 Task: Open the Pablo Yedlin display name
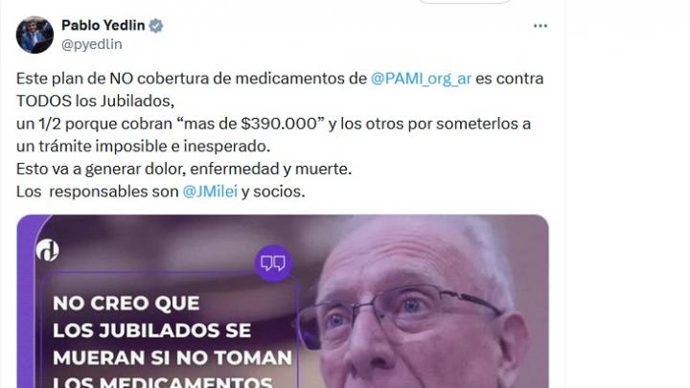pyautogui.click(x=103, y=26)
